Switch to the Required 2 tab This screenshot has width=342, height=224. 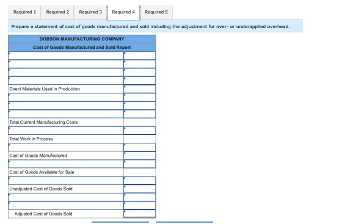(57, 12)
